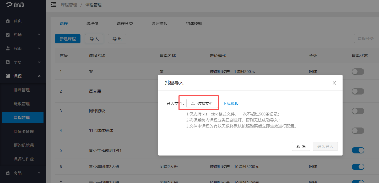Click the 下载模板 download template link
Image resolution: width=379 pixels, height=183 pixels.
point(230,103)
